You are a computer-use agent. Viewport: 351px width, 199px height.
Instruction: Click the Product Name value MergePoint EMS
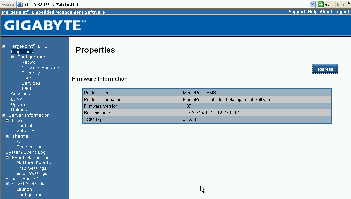(199, 93)
